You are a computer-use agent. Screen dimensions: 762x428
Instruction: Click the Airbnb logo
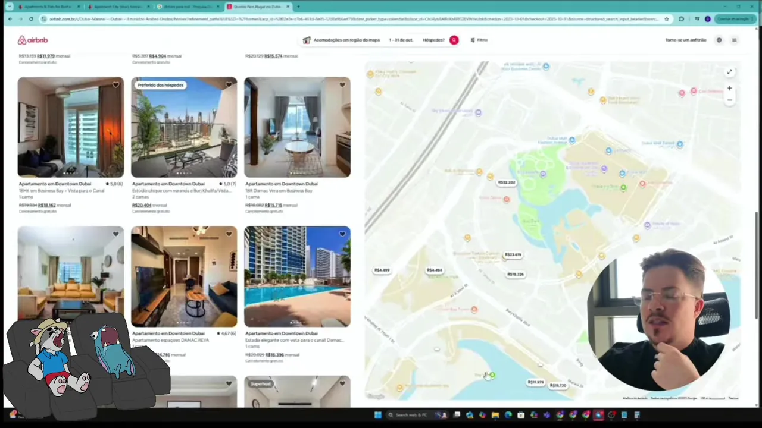click(32, 40)
